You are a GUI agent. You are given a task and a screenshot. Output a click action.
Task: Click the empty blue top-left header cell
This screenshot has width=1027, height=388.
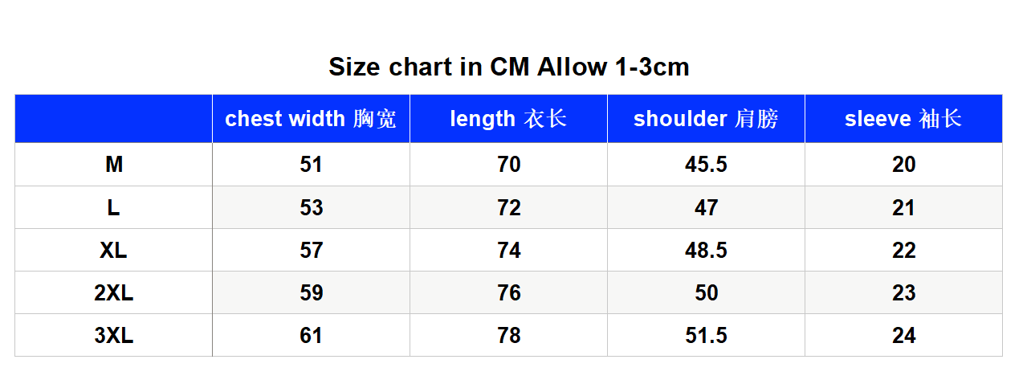pyautogui.click(x=113, y=119)
